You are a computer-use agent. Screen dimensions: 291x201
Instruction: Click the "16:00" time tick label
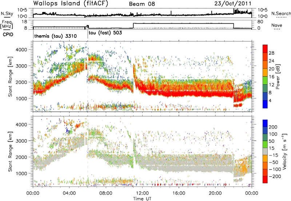tap(179, 193)
